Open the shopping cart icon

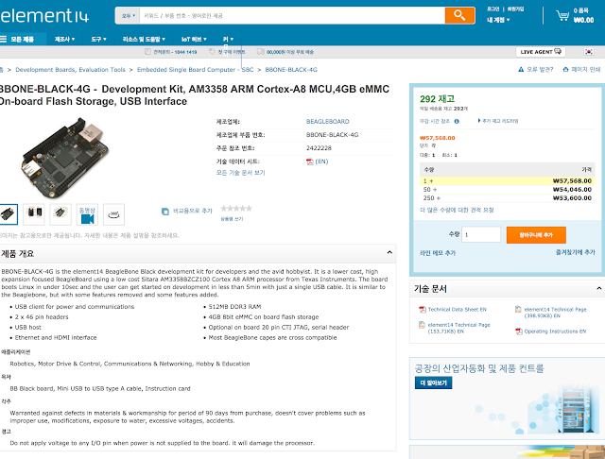pos(562,16)
